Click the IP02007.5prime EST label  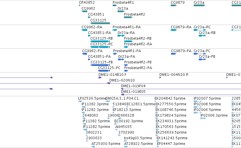[207, 98]
